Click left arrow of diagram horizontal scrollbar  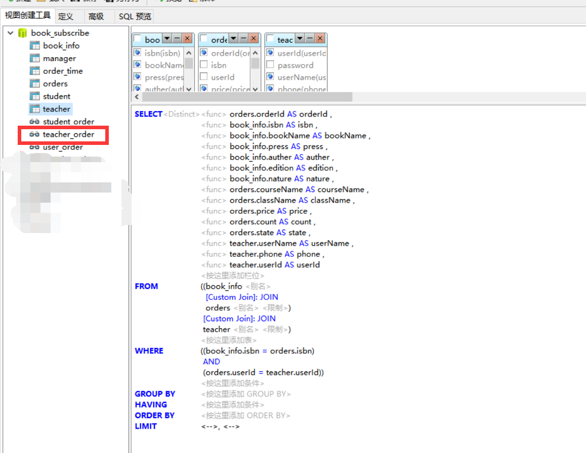(137, 97)
